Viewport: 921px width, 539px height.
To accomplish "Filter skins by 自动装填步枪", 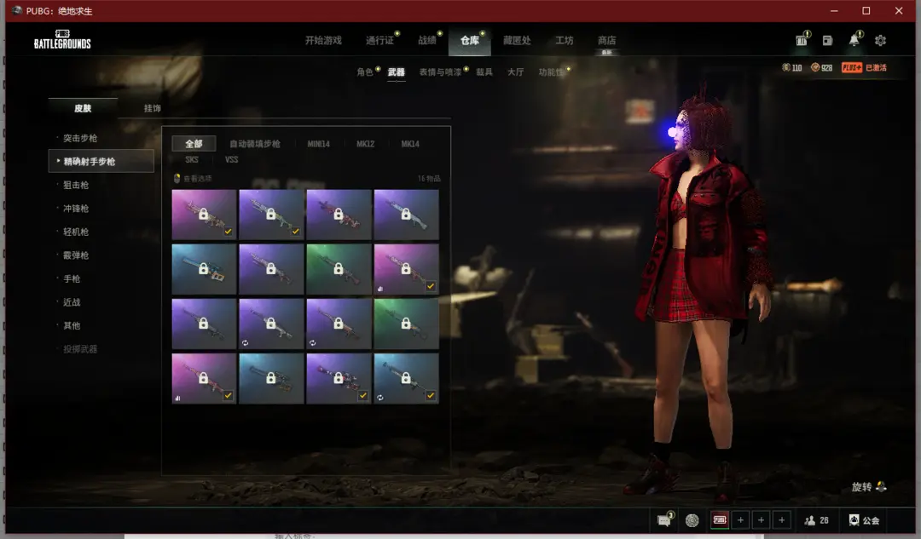I will pyautogui.click(x=255, y=144).
